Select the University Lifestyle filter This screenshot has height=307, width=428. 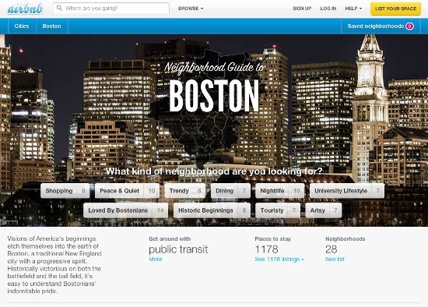click(346, 191)
